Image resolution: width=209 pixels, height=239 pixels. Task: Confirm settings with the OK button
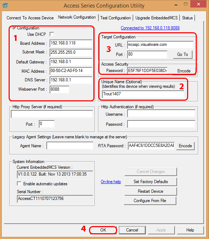click(103, 230)
